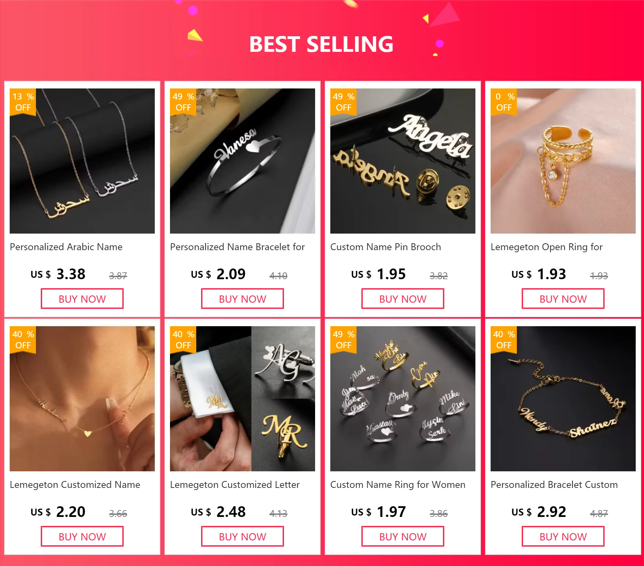
Task: Click the 49% OFF badge on name bracelet
Action: pyautogui.click(x=183, y=102)
